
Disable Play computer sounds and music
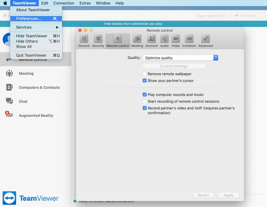(145, 95)
